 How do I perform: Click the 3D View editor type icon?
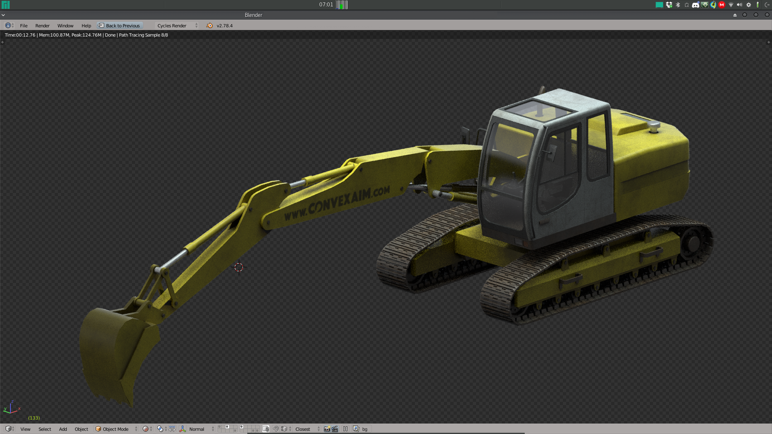click(x=8, y=429)
